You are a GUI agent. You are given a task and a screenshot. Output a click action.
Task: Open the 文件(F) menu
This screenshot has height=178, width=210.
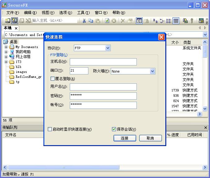(x=13, y=13)
